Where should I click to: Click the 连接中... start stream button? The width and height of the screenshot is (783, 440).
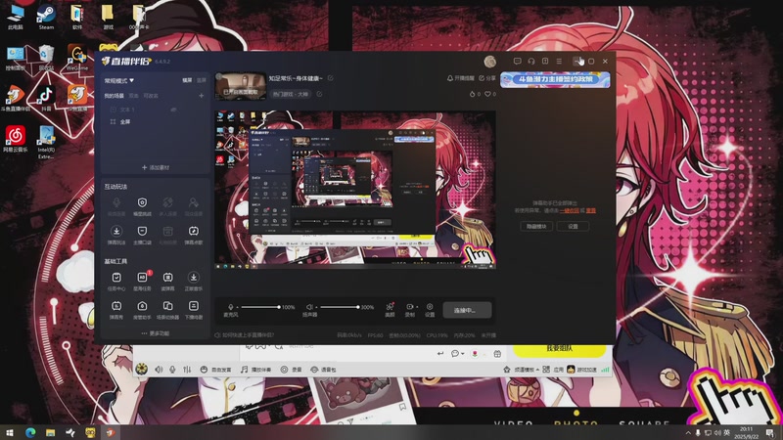[467, 310]
